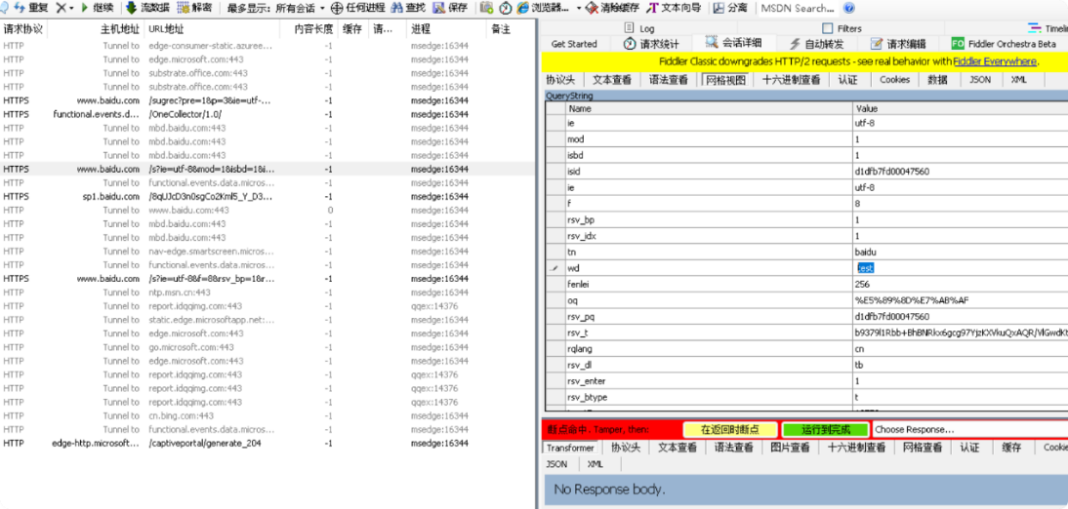Open the Fiddler Orchestra Beta tab
Screen dimensions: 1068x509
coord(1003,44)
